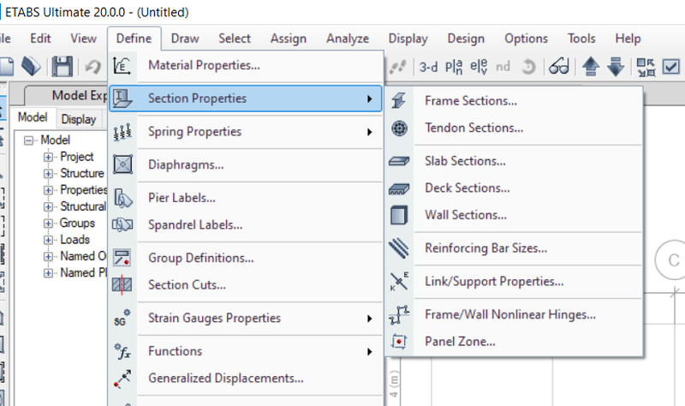Image resolution: width=685 pixels, height=406 pixels.
Task: Click the Generalized Displacements icon
Action: (x=122, y=379)
